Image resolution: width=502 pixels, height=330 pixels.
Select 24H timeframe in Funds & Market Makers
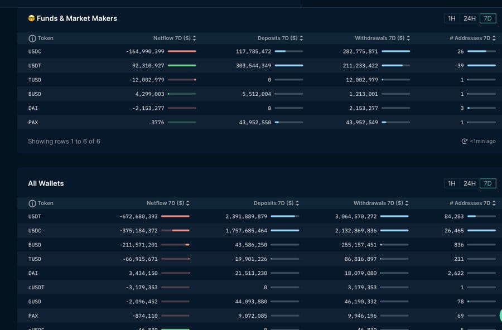[x=470, y=18]
